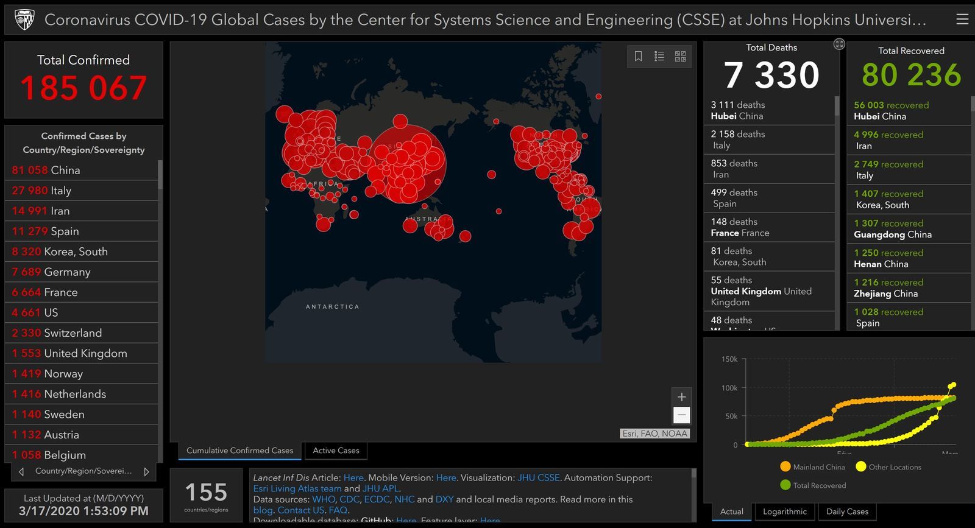
Task: Open the Mobile Version Here link
Action: coord(446,477)
